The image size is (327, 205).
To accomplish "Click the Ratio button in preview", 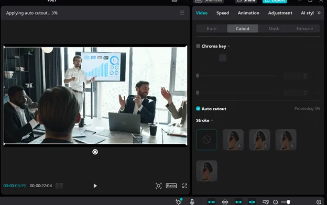I will [171, 186].
